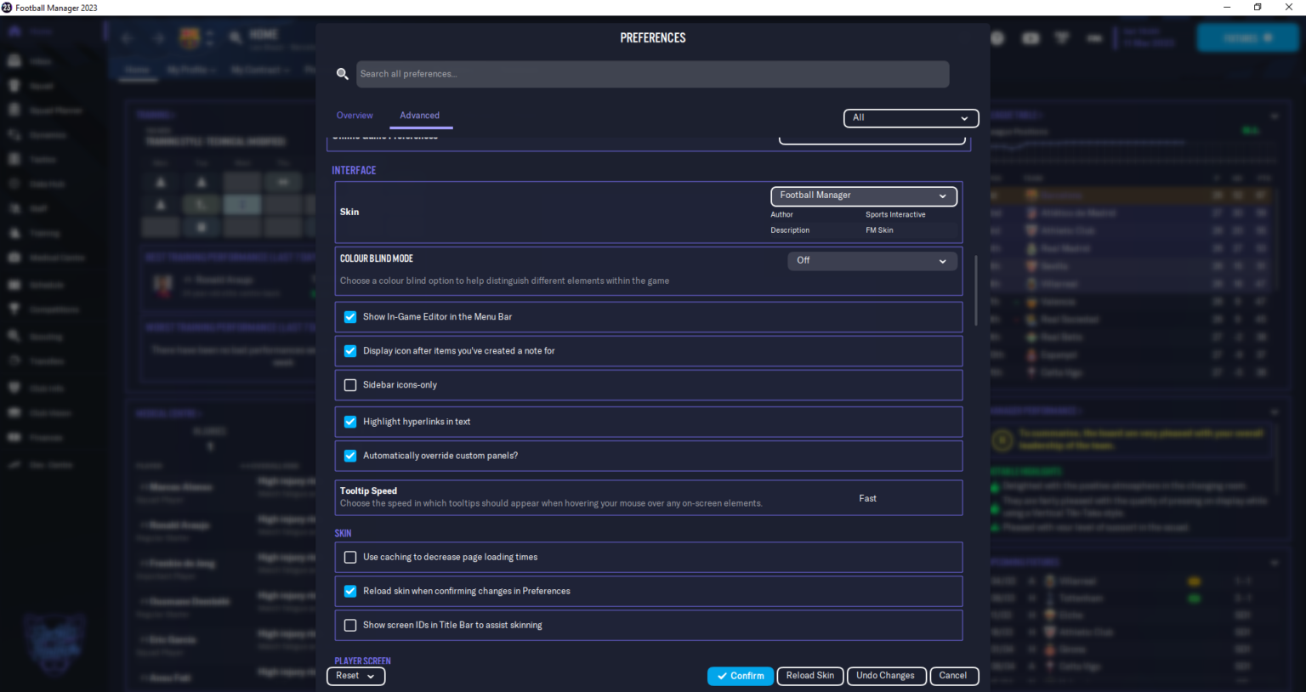This screenshot has width=1306, height=692.
Task: Open the Skin dropdown showing Football Manager
Action: coord(863,196)
